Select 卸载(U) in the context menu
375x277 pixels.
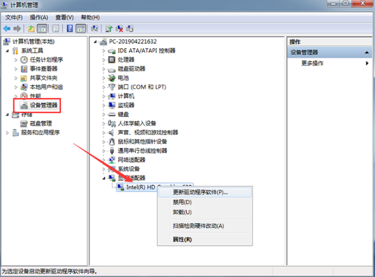182,212
